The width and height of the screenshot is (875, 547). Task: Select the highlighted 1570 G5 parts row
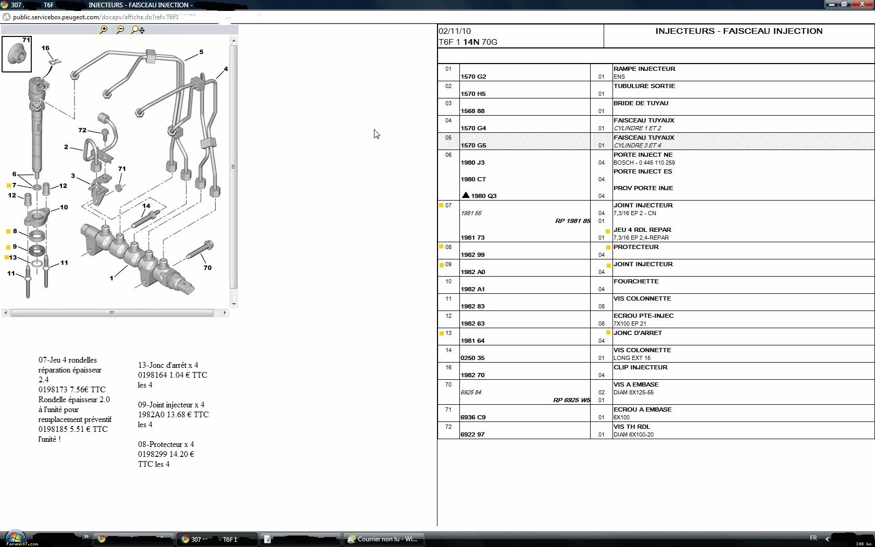click(x=655, y=141)
